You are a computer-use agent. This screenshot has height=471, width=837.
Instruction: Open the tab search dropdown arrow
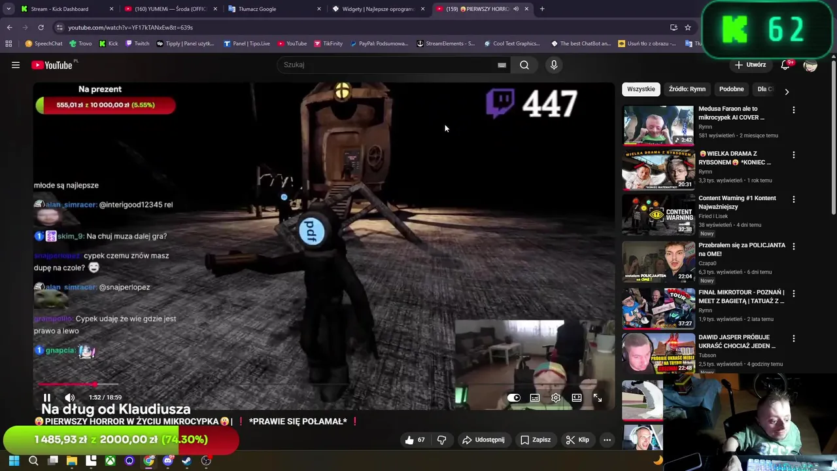pyautogui.click(x=9, y=9)
